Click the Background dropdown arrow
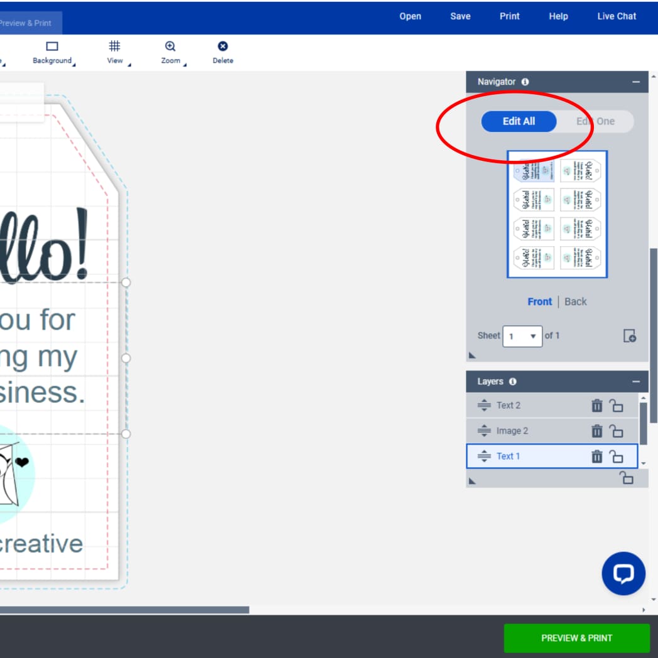This screenshot has width=658, height=658. (74, 65)
